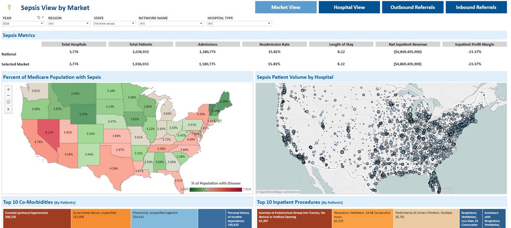
Task: Open the Inbound Referrals tab
Action: (476, 7)
